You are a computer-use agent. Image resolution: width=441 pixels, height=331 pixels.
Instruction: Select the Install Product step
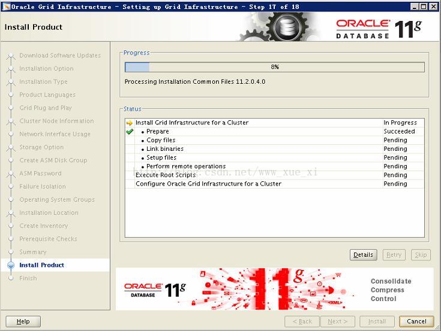coord(41,265)
